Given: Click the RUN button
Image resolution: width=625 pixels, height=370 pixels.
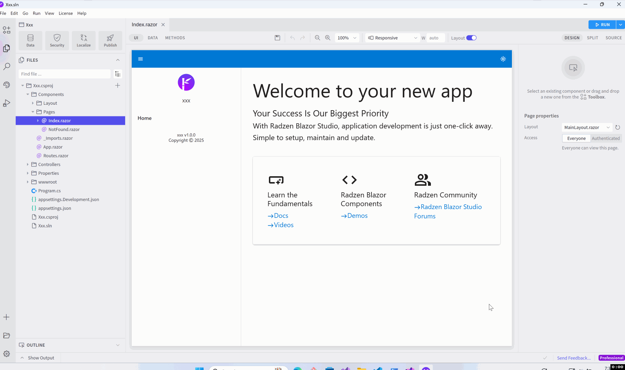Looking at the screenshot, I should click(602, 25).
